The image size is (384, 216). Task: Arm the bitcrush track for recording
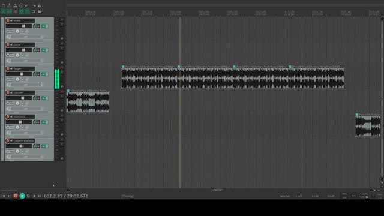click(8, 92)
